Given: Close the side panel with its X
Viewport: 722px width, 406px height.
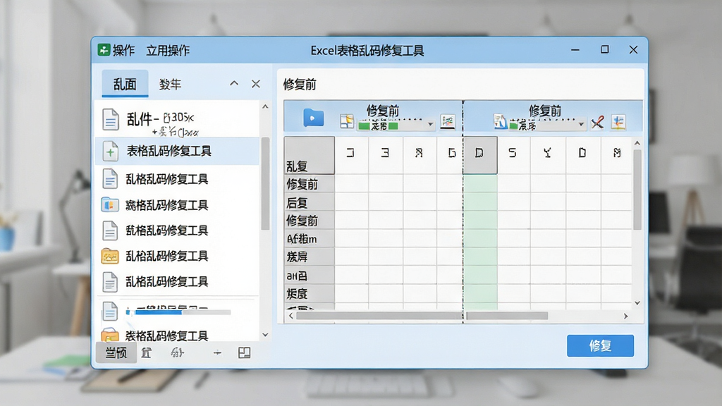Looking at the screenshot, I should (x=255, y=84).
